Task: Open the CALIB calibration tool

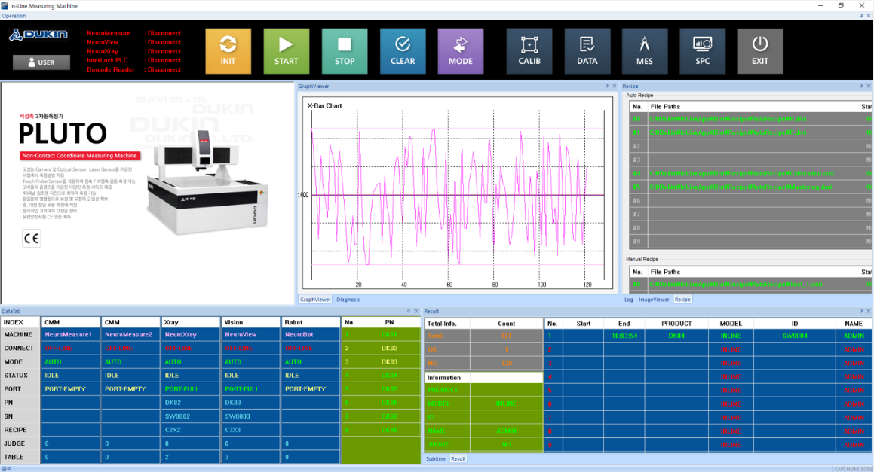Action: (529, 51)
